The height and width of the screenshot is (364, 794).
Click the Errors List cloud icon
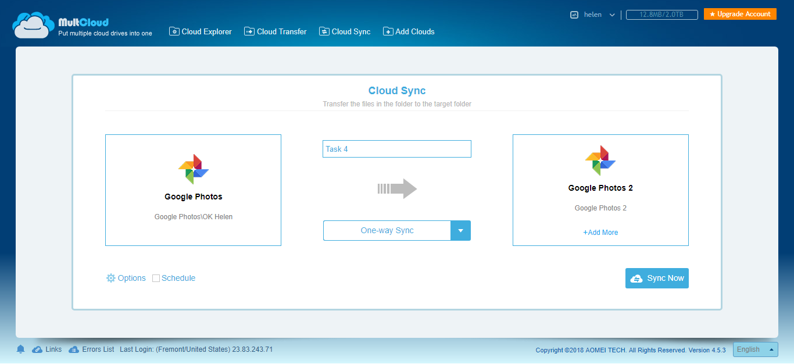74,349
